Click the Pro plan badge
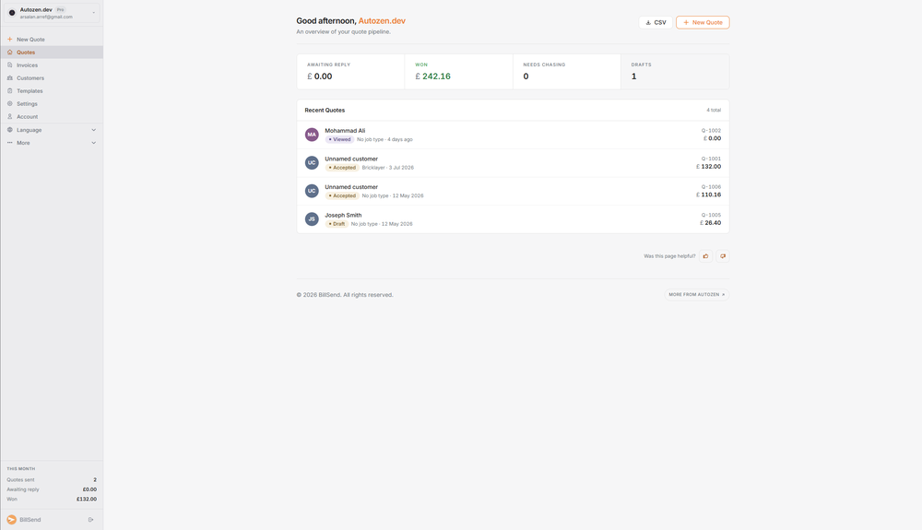The image size is (922, 530). [61, 9]
